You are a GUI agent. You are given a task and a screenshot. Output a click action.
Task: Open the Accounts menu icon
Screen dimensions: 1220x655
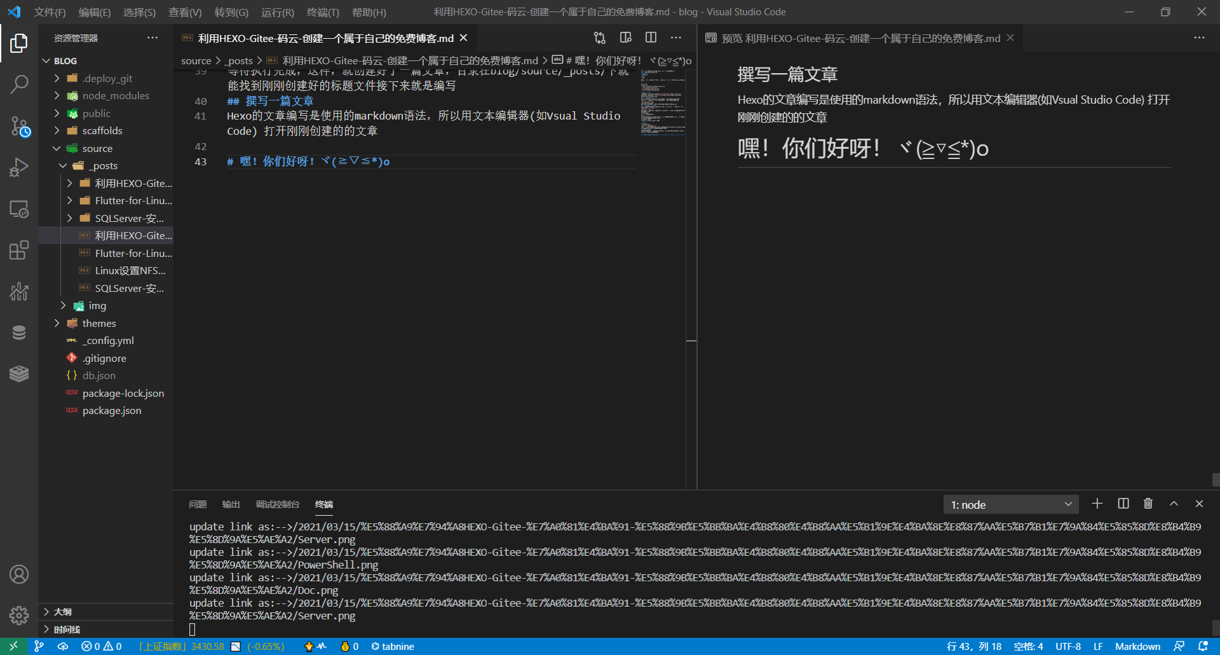pyautogui.click(x=19, y=574)
